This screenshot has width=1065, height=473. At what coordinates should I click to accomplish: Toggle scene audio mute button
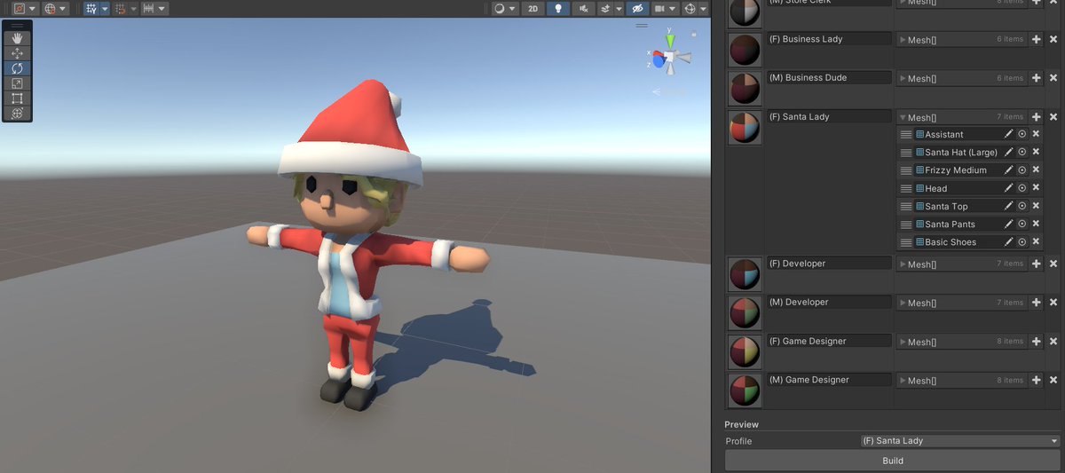pyautogui.click(x=583, y=9)
